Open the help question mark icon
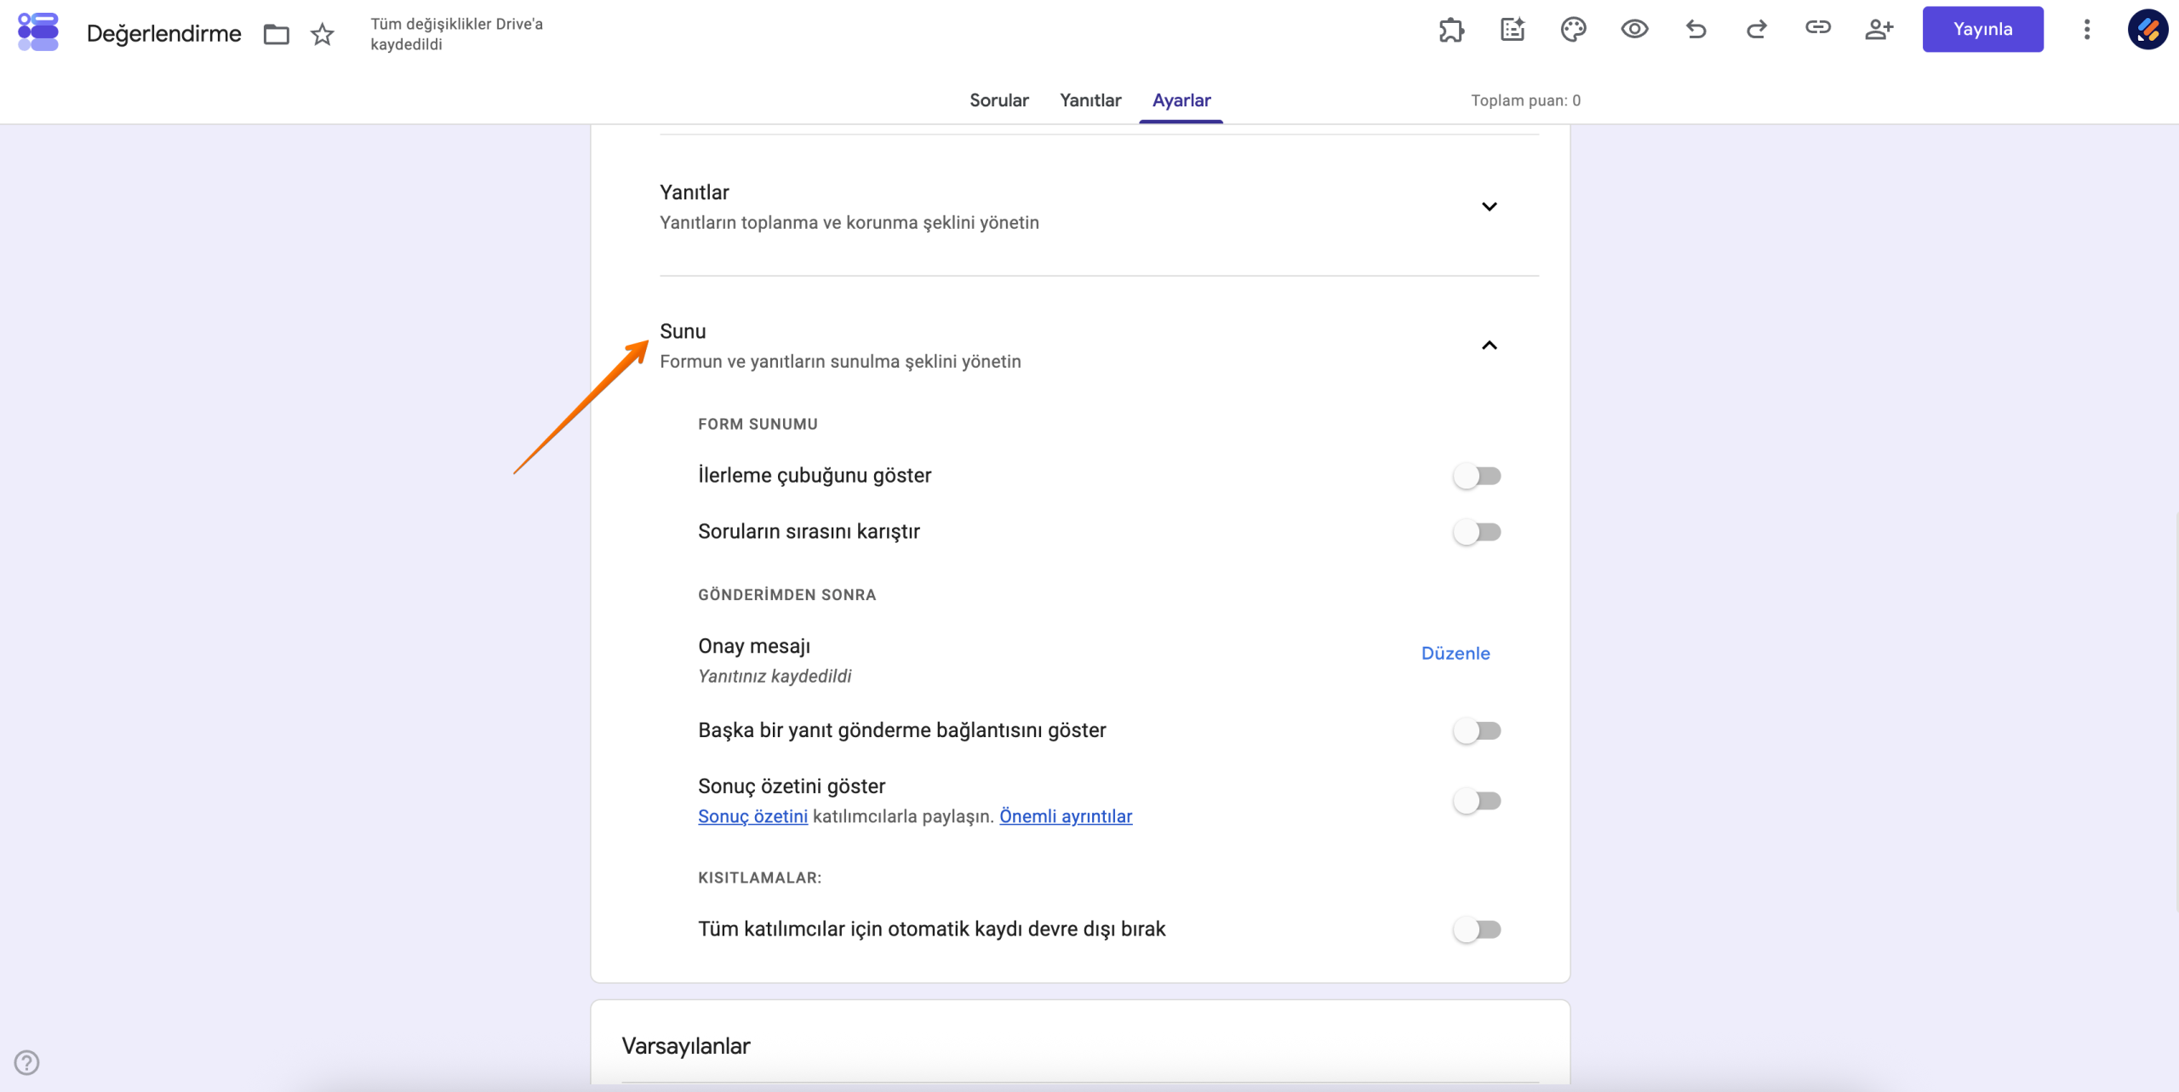The image size is (2179, 1092). [x=26, y=1062]
